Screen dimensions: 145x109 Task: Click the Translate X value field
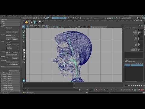pyautogui.click(x=140, y=30)
